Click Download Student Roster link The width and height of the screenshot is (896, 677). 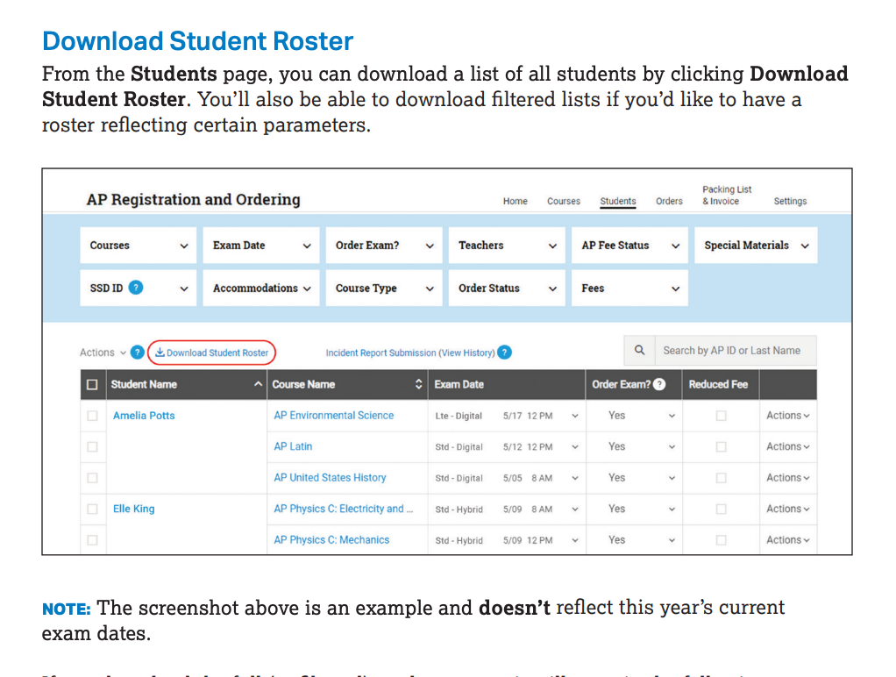[211, 353]
